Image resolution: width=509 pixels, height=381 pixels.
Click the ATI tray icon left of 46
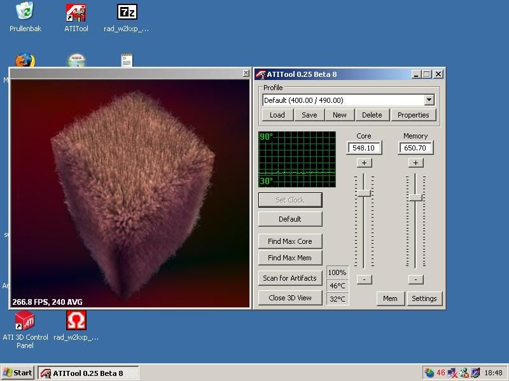pyautogui.click(x=429, y=373)
